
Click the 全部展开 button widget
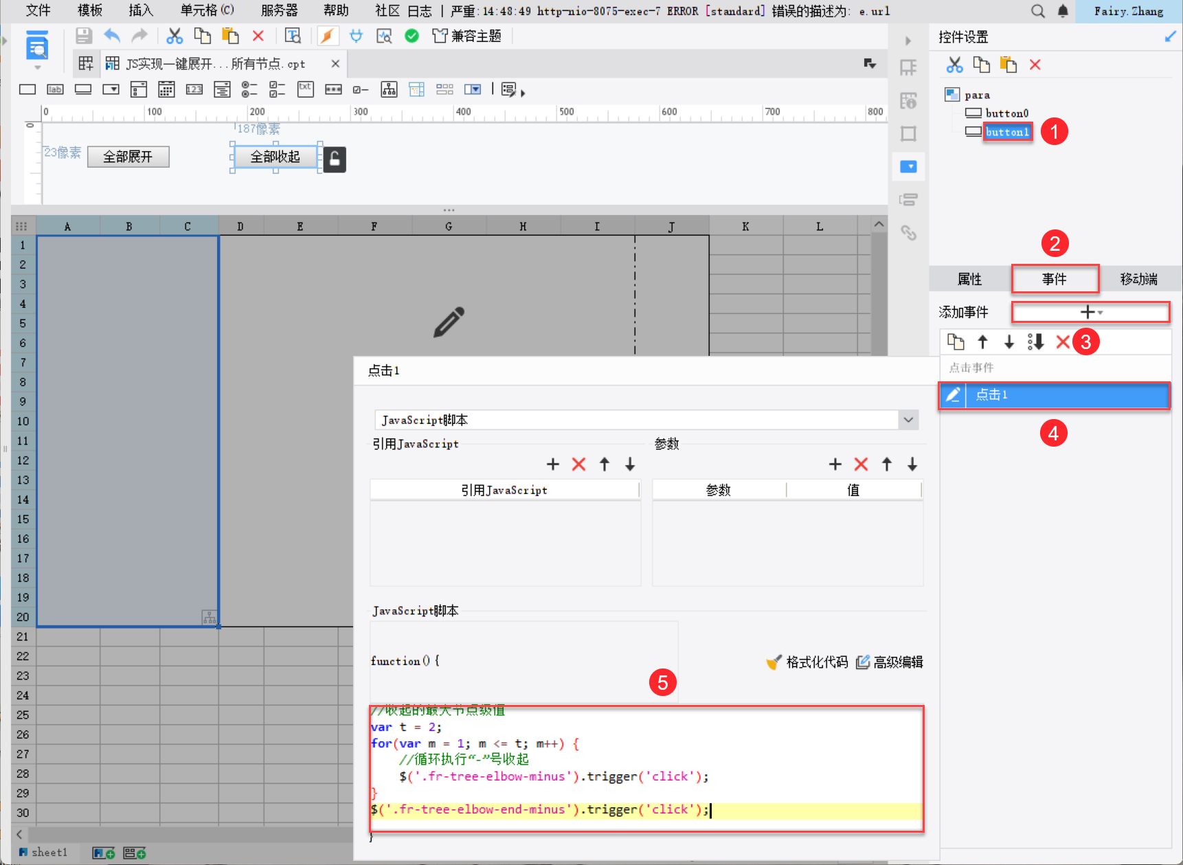128,157
